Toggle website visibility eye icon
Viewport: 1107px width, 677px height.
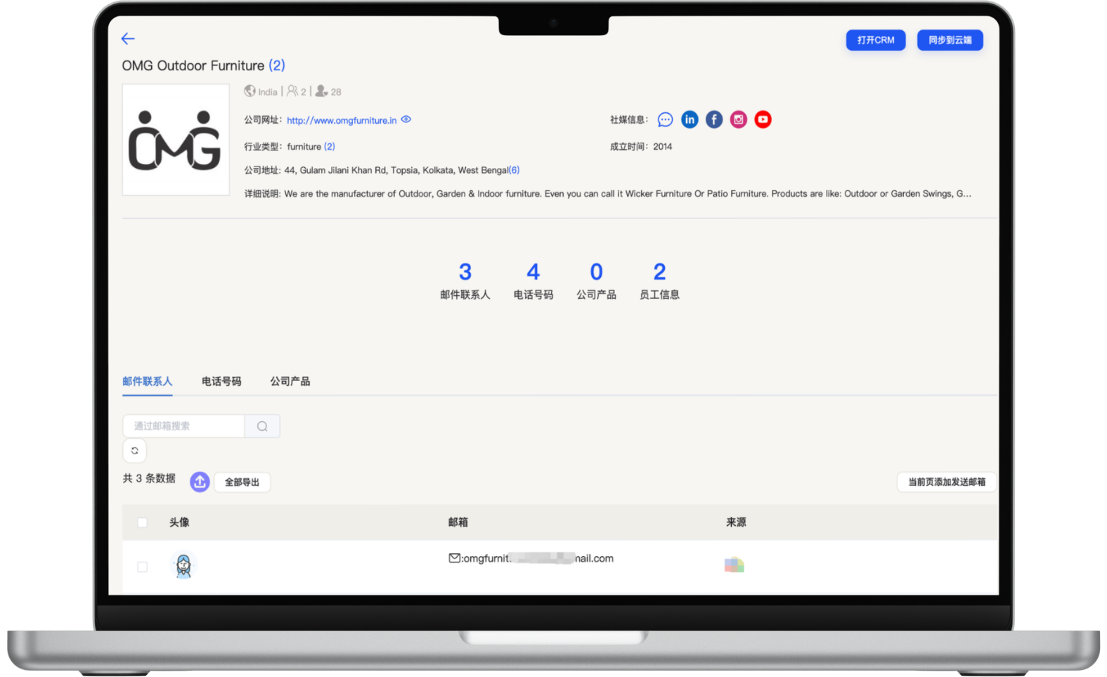[x=406, y=120]
